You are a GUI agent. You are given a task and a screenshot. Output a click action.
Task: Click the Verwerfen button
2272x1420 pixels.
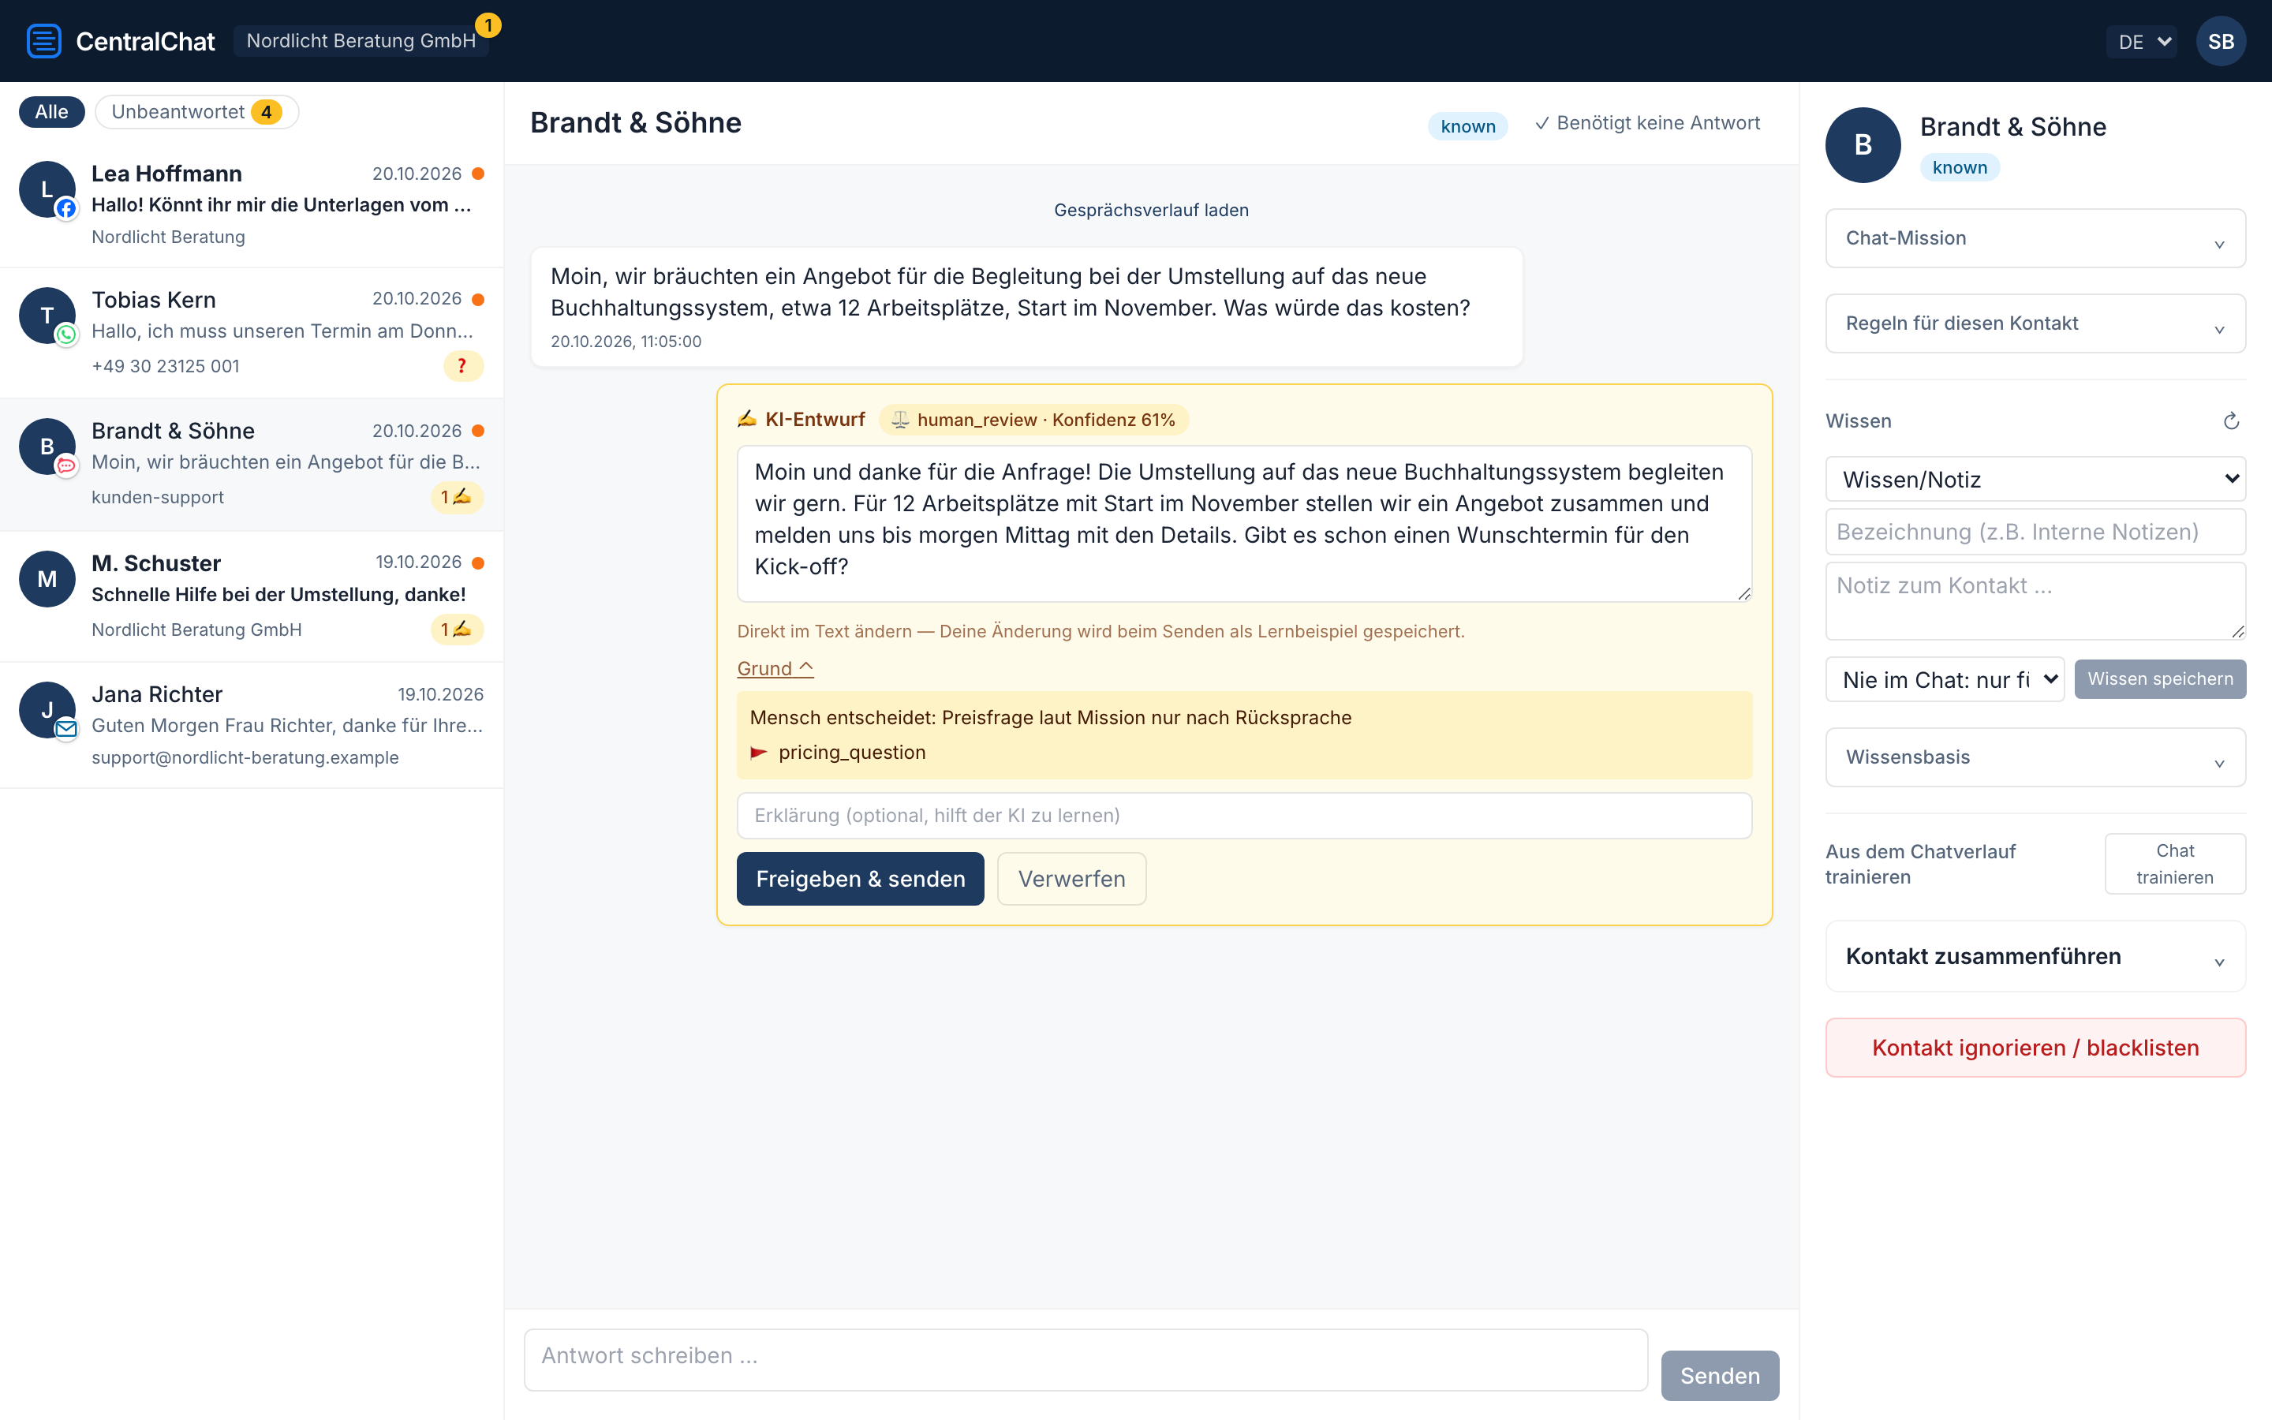pos(1071,879)
